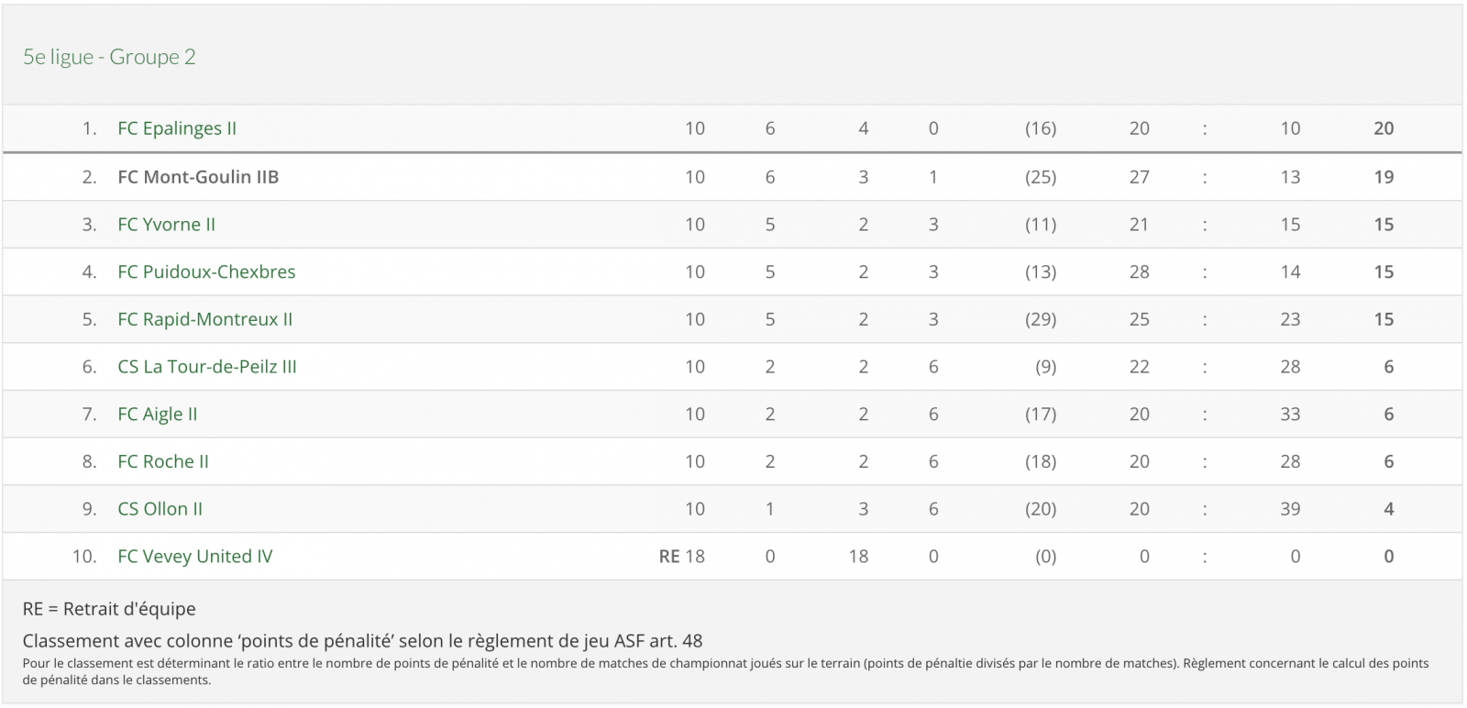Click the penalty points (25) for Mont-Goulin

click(1041, 177)
